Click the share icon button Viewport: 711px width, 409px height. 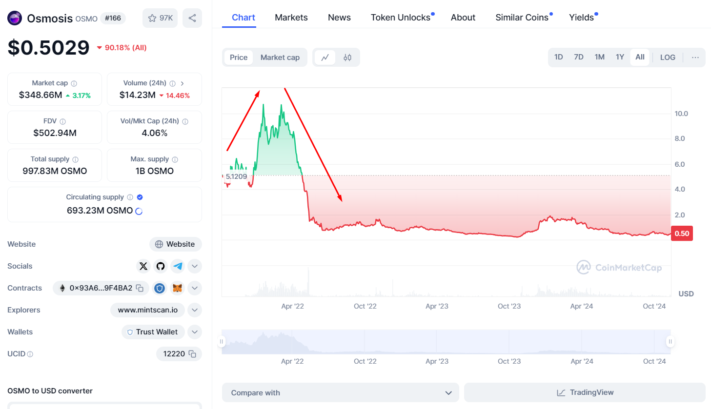tap(192, 18)
